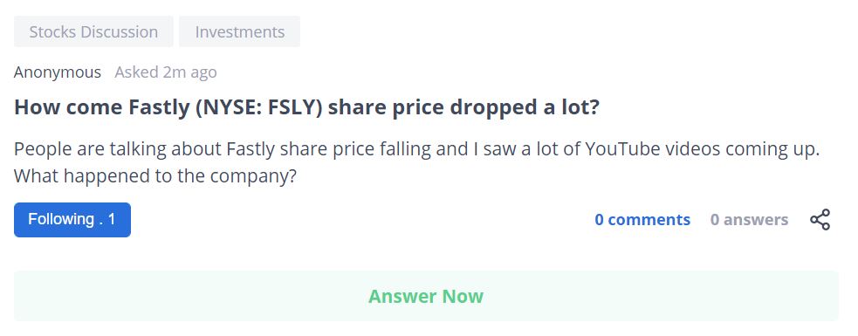The height and width of the screenshot is (336, 858).
Task: Click the Anonymous author name
Action: 58,72
